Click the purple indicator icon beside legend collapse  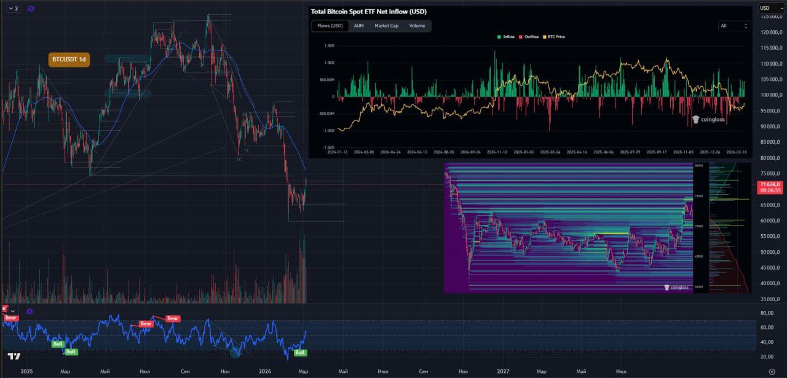coord(31,9)
